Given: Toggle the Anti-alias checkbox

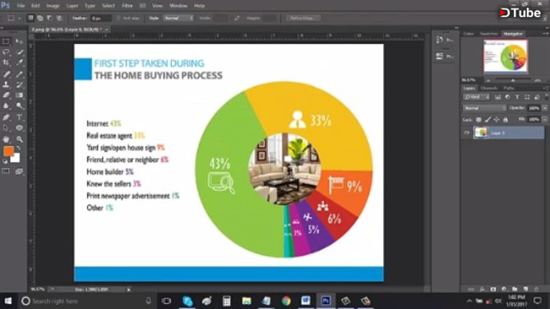Looking at the screenshot, I should (119, 18).
